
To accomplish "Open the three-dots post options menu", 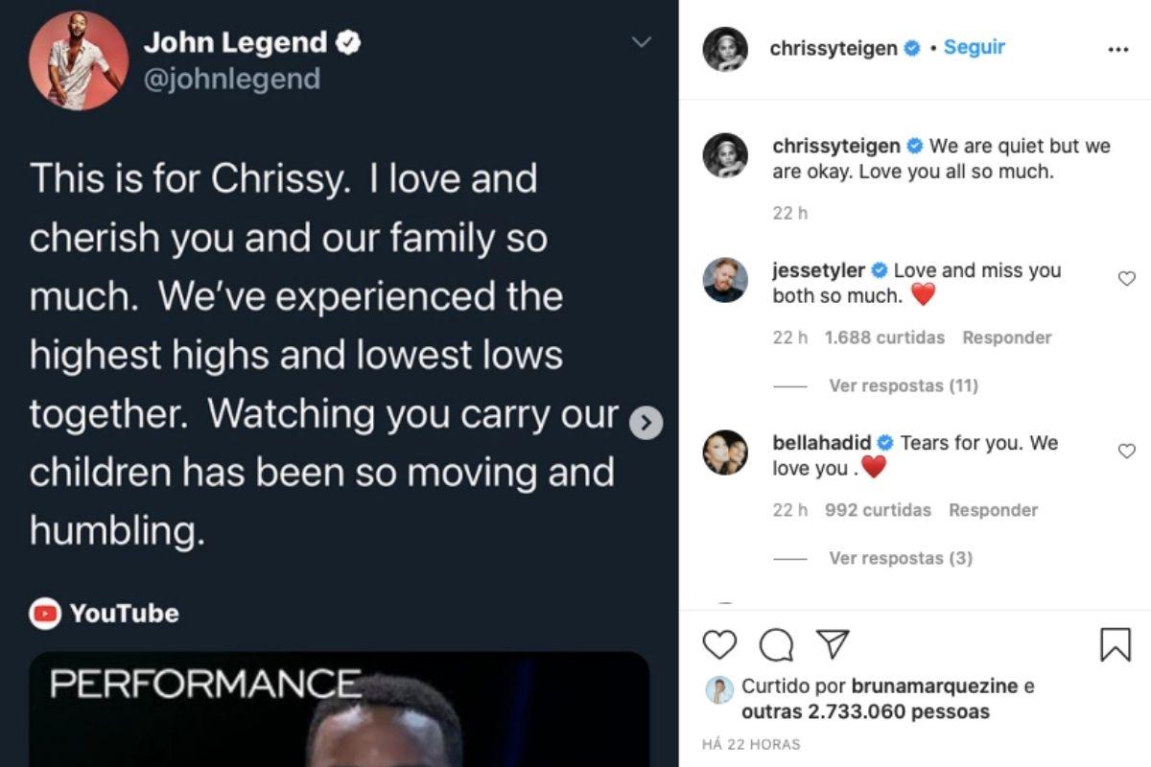I will [x=1117, y=50].
